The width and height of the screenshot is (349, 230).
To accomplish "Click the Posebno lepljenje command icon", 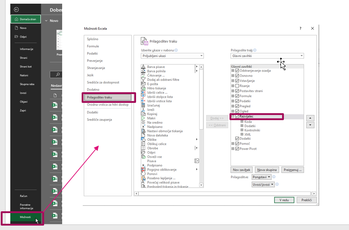I will pyautogui.click(x=143, y=178).
